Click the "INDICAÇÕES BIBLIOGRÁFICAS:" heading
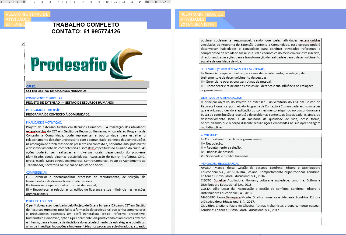Image resolution: width=346 pixels, height=235 pixels. [220, 164]
